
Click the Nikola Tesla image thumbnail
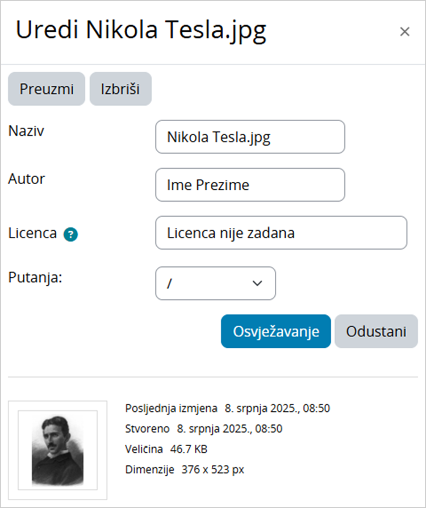58,448
